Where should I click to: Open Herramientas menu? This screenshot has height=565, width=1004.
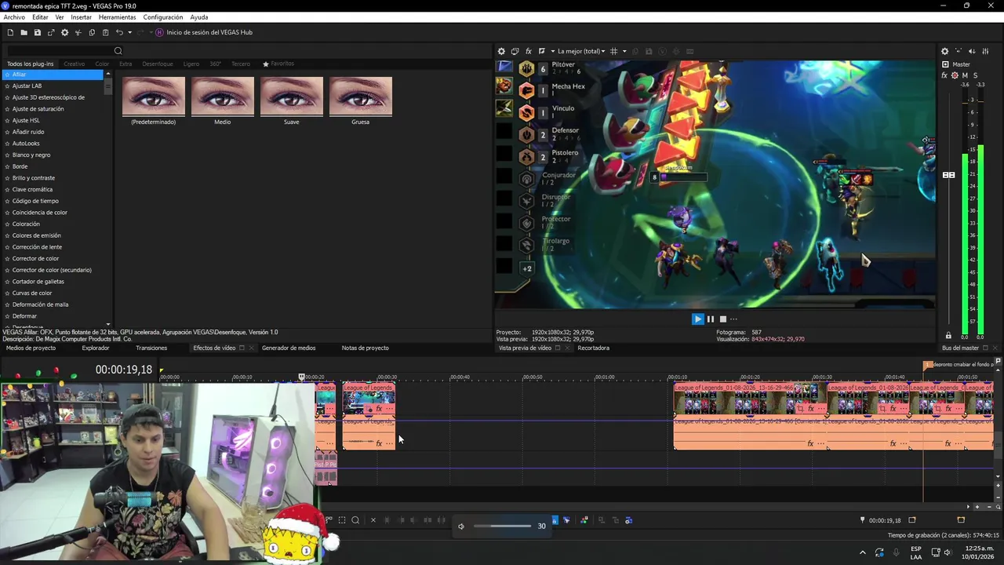pyautogui.click(x=117, y=17)
